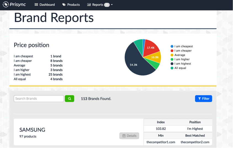
Task: Click the calendar icon on Details button
Action: (x=124, y=136)
